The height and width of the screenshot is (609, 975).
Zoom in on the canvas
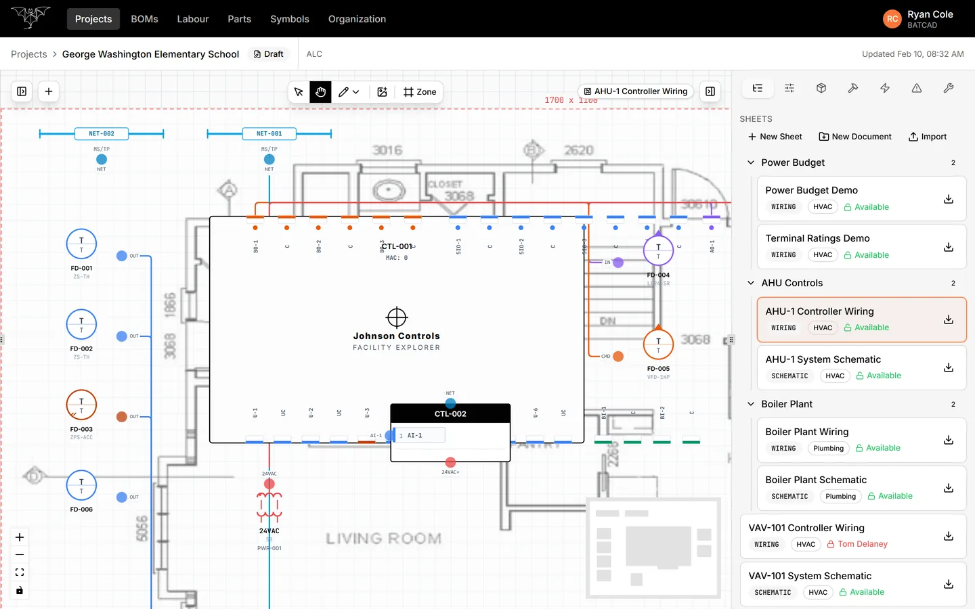20,537
